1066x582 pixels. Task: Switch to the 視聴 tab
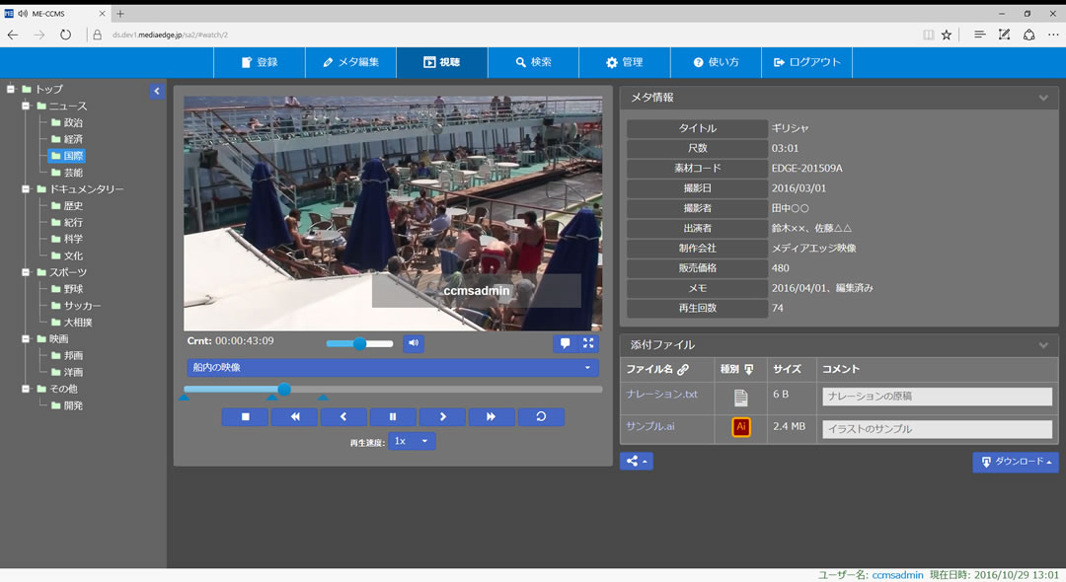[442, 62]
